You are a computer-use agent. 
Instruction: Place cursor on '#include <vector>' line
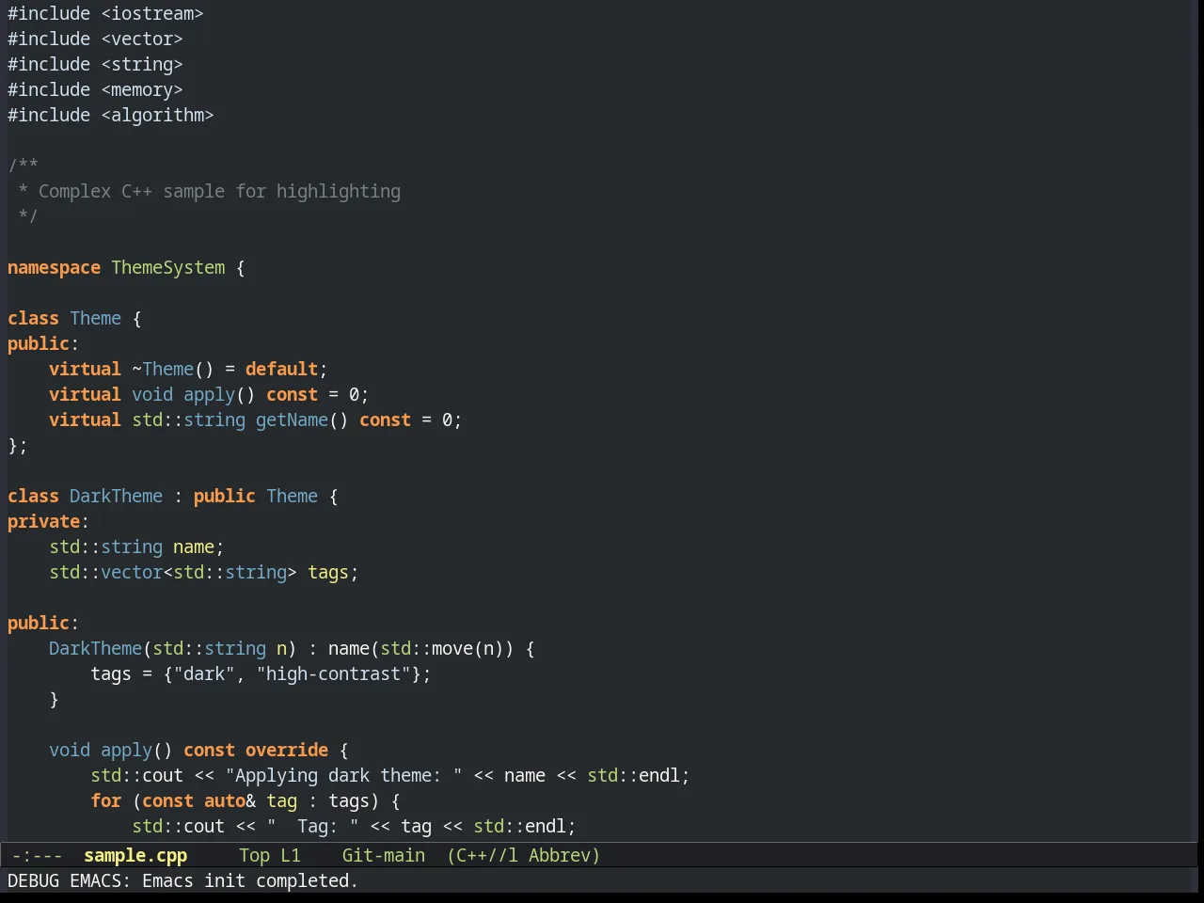tap(95, 40)
